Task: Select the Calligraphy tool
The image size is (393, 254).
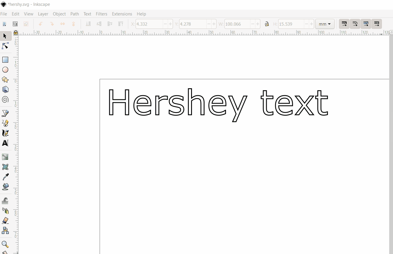Action: click(x=5, y=133)
